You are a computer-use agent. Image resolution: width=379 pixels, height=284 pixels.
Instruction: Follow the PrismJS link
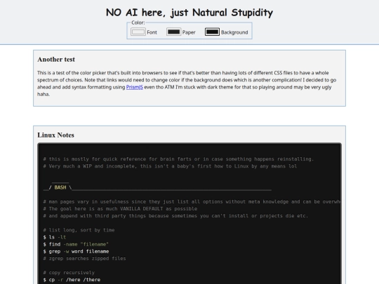pyautogui.click(x=134, y=87)
